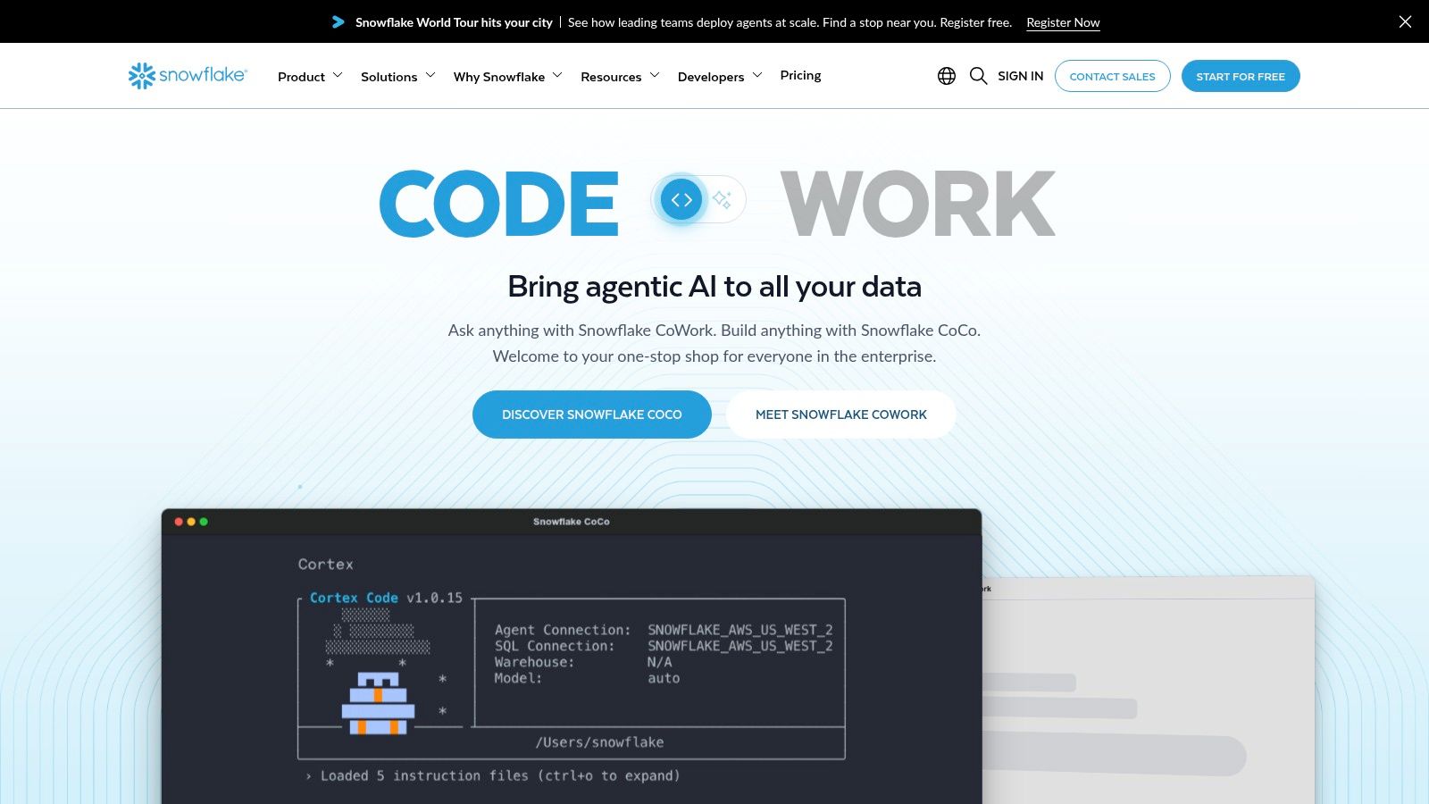Click the large CODE heading
The width and height of the screenshot is (1429, 804).
tap(499, 204)
